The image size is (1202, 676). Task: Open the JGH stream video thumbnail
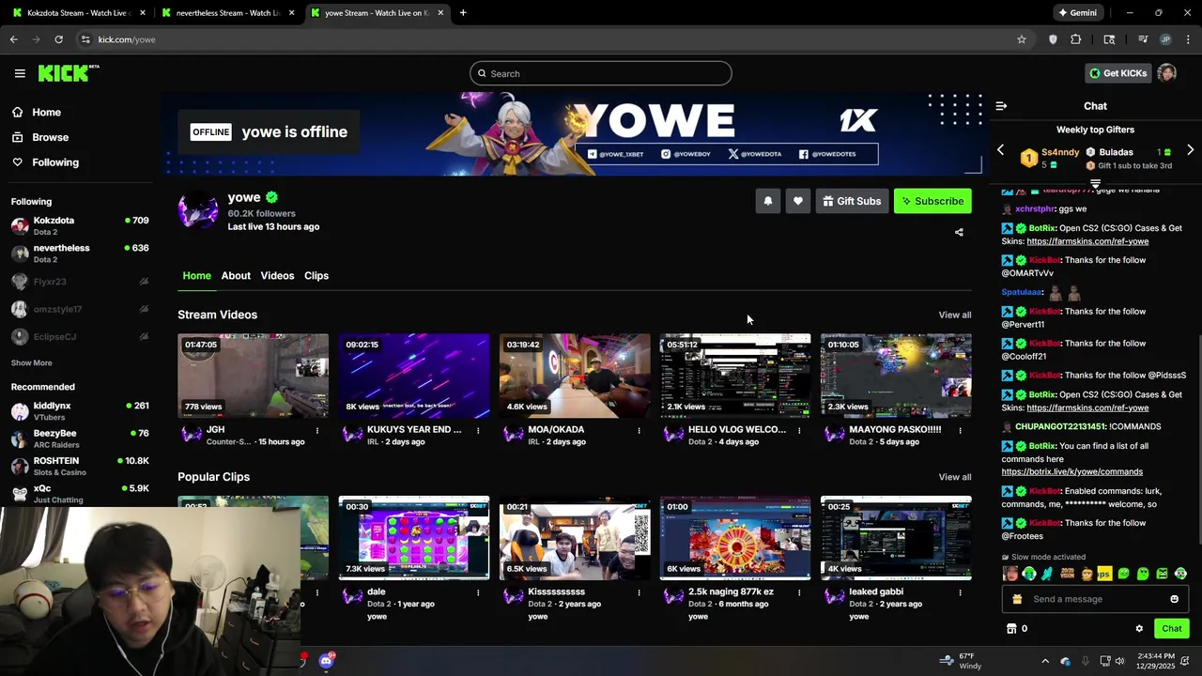pyautogui.click(x=254, y=376)
